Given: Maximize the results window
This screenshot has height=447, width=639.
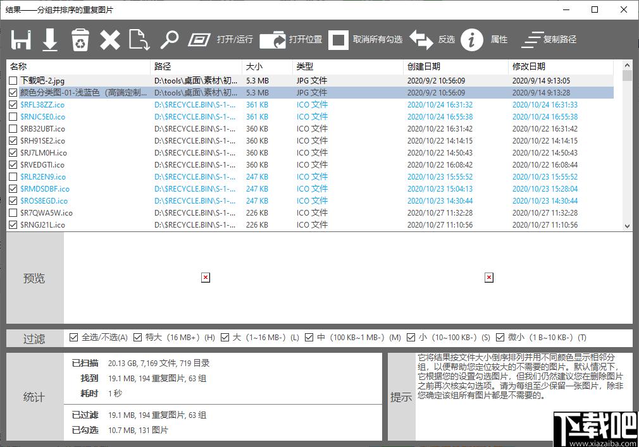Looking at the screenshot, I should tap(595, 9).
